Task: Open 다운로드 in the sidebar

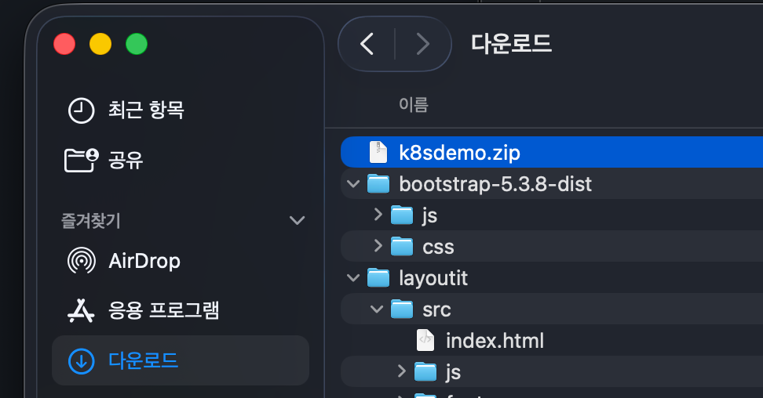Action: tap(143, 360)
